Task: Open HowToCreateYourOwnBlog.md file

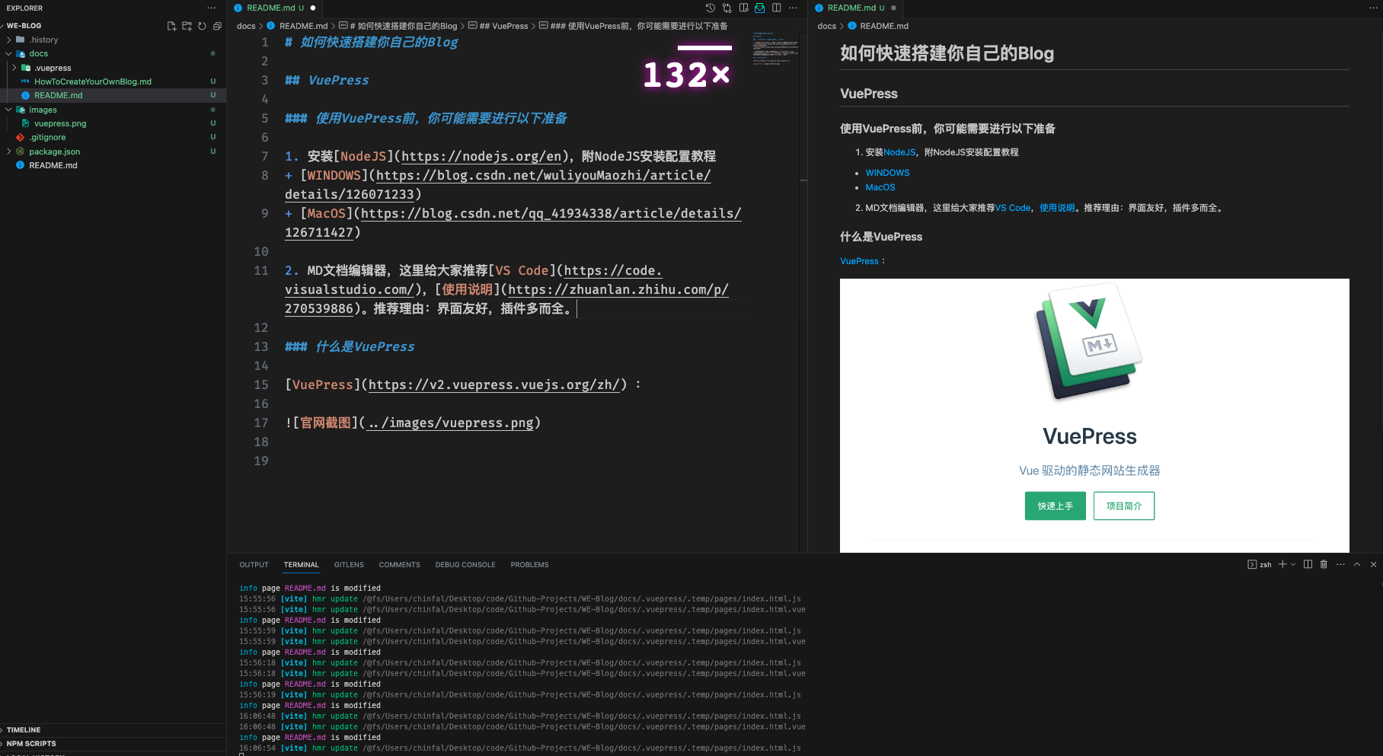Action: point(92,81)
